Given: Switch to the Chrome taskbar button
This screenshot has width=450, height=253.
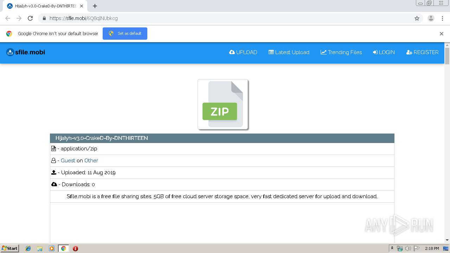Looking at the screenshot, I should [63, 248].
